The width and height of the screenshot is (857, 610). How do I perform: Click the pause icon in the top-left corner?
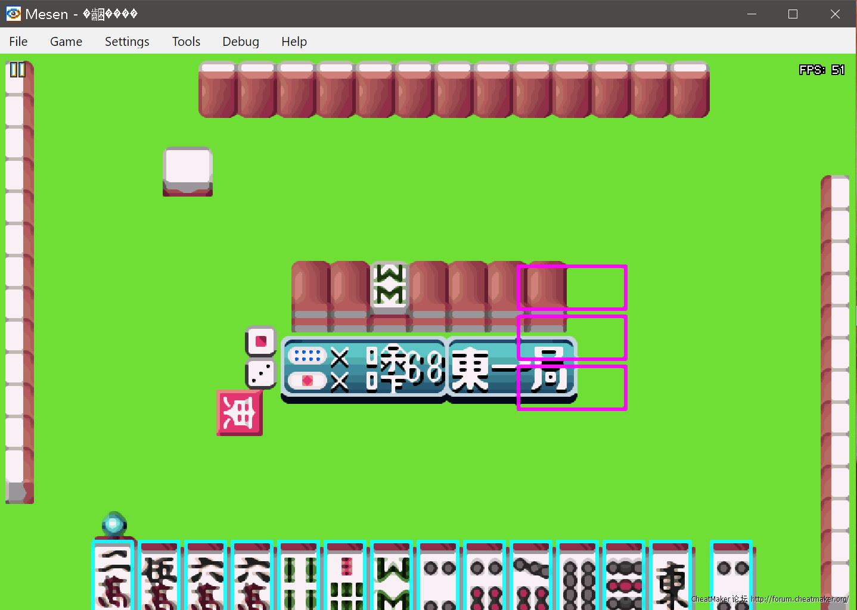pos(18,70)
